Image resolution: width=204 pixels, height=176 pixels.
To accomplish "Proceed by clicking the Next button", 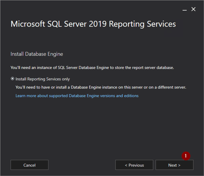I will (x=174, y=165).
